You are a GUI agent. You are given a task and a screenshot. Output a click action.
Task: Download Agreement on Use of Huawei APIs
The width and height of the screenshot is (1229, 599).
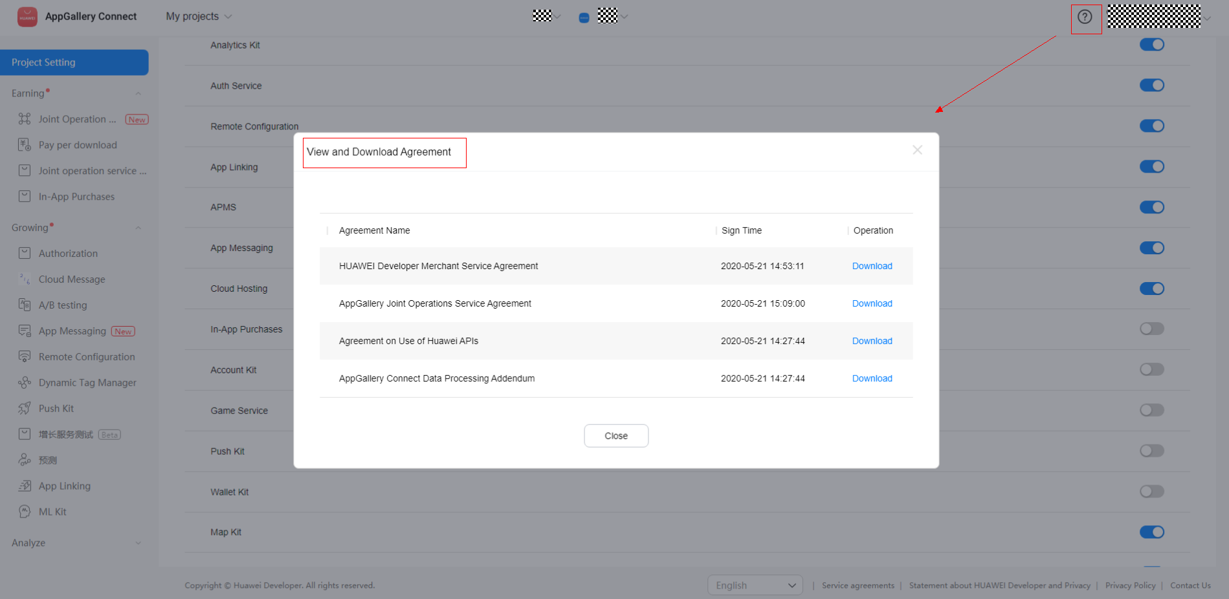coord(872,341)
